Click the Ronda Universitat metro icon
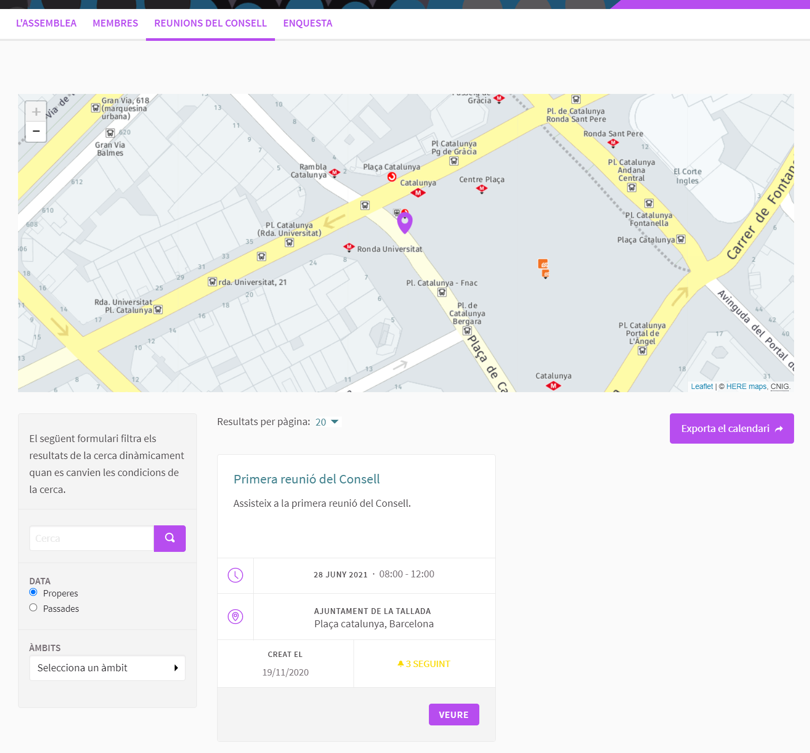 click(x=349, y=247)
